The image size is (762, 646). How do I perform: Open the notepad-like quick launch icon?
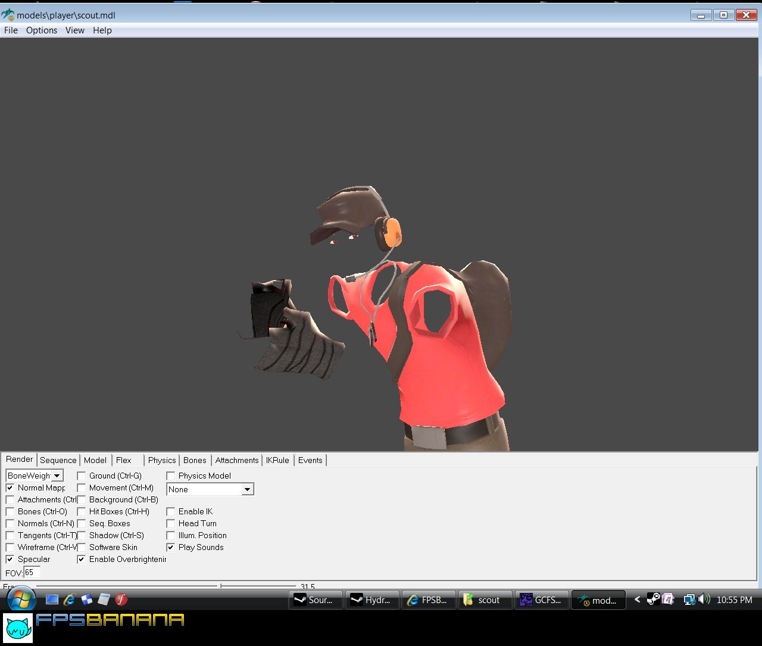coord(104,600)
